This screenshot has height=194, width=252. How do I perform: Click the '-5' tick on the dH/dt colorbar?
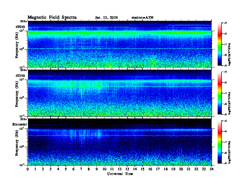pyautogui.click(x=225, y=23)
